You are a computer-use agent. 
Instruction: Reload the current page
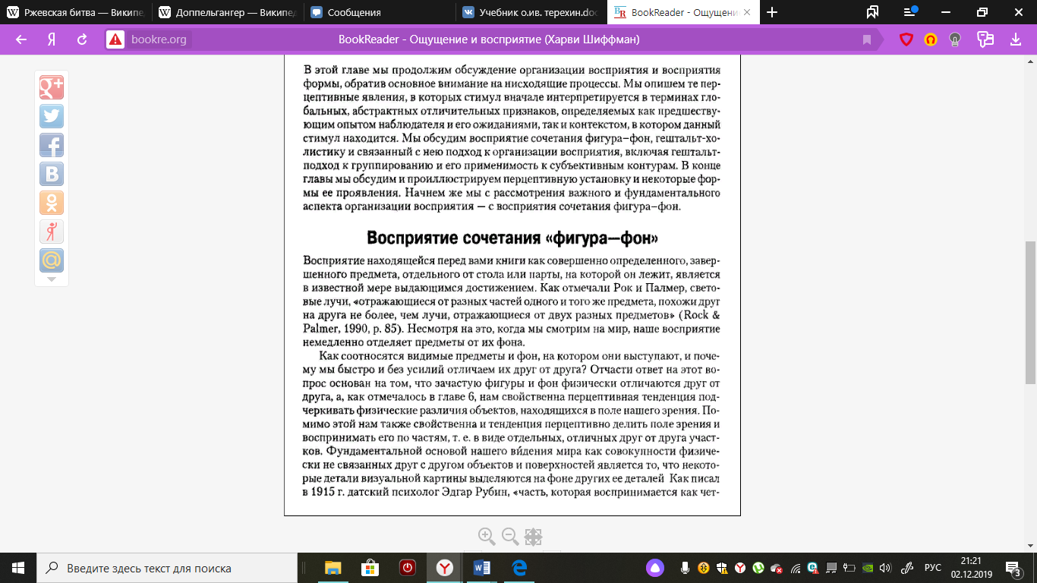pyautogui.click(x=82, y=39)
